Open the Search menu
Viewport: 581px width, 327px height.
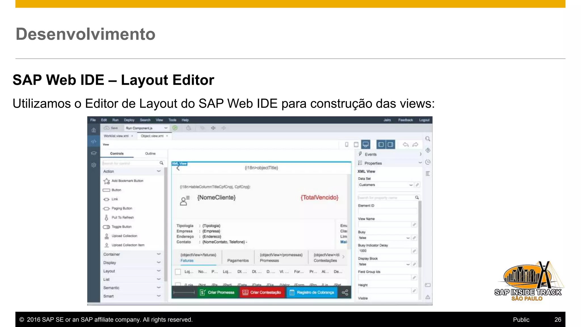click(x=145, y=120)
